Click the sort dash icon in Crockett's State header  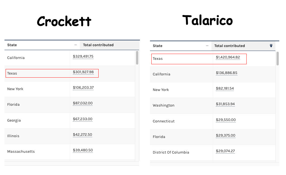[75, 45]
